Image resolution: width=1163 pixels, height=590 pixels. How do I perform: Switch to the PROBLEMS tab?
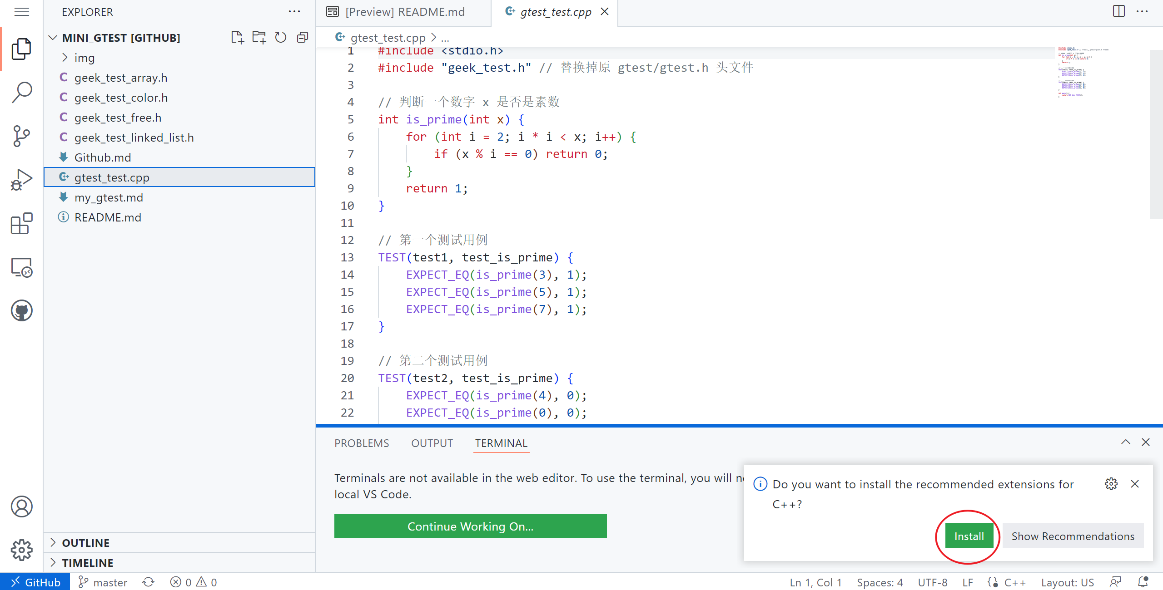point(363,442)
